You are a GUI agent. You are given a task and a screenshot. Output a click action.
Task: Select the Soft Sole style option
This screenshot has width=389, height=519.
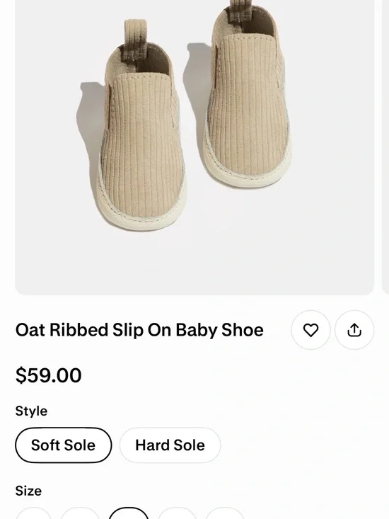tap(63, 445)
